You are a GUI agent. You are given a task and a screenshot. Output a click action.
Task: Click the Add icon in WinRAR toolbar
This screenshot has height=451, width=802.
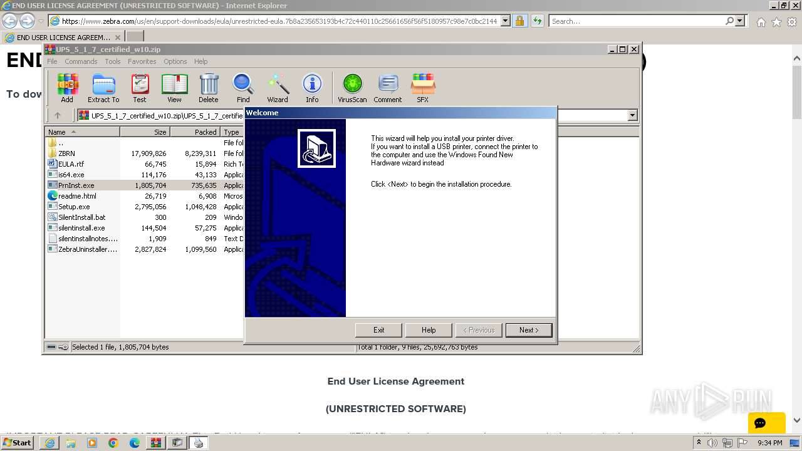(67, 88)
